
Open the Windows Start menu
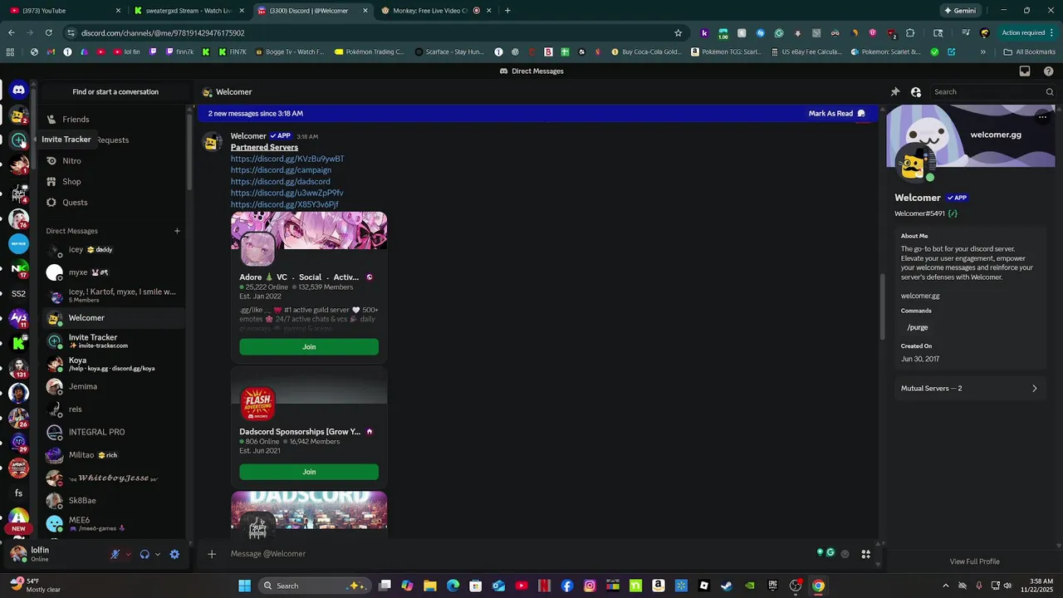(x=244, y=586)
